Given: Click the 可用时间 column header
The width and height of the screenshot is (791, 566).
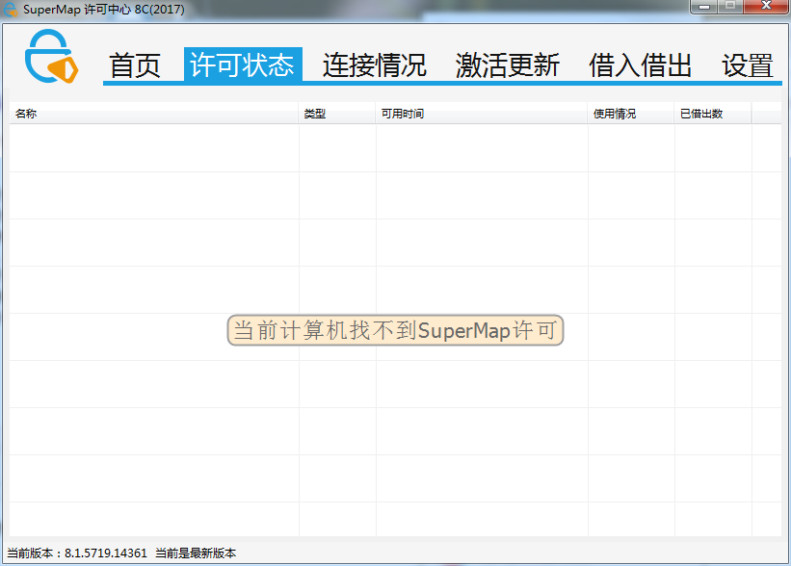Looking at the screenshot, I should coord(482,114).
